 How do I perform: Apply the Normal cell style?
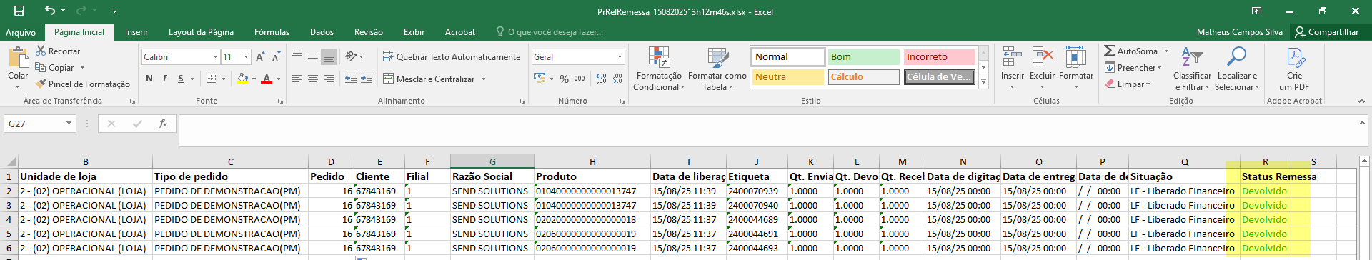coord(788,56)
